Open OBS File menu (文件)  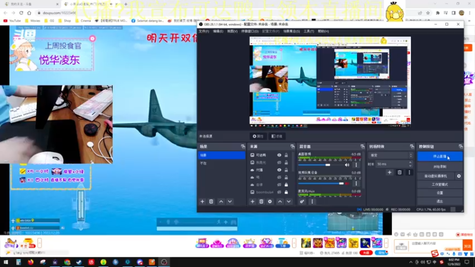point(204,31)
